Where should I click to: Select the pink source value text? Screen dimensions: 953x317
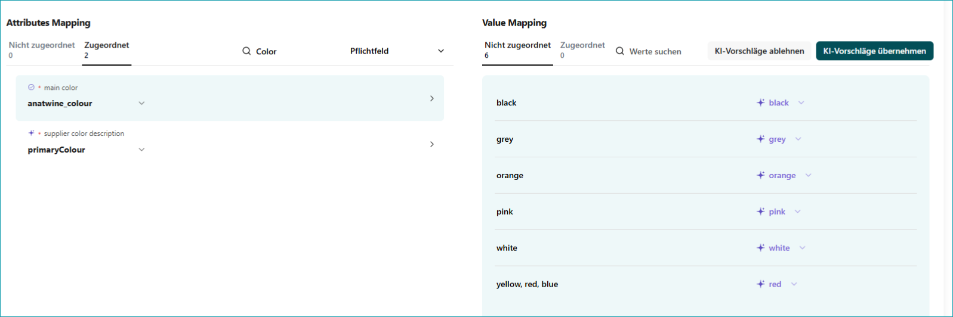point(505,212)
